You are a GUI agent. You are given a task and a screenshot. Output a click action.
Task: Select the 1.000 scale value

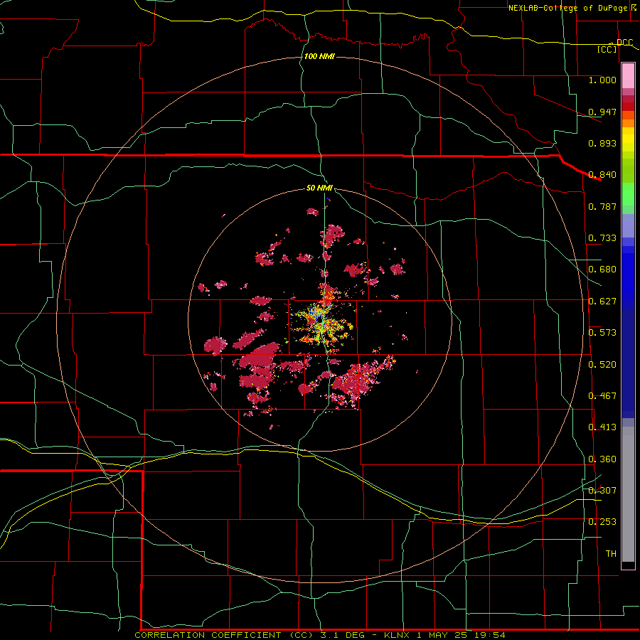602,80
